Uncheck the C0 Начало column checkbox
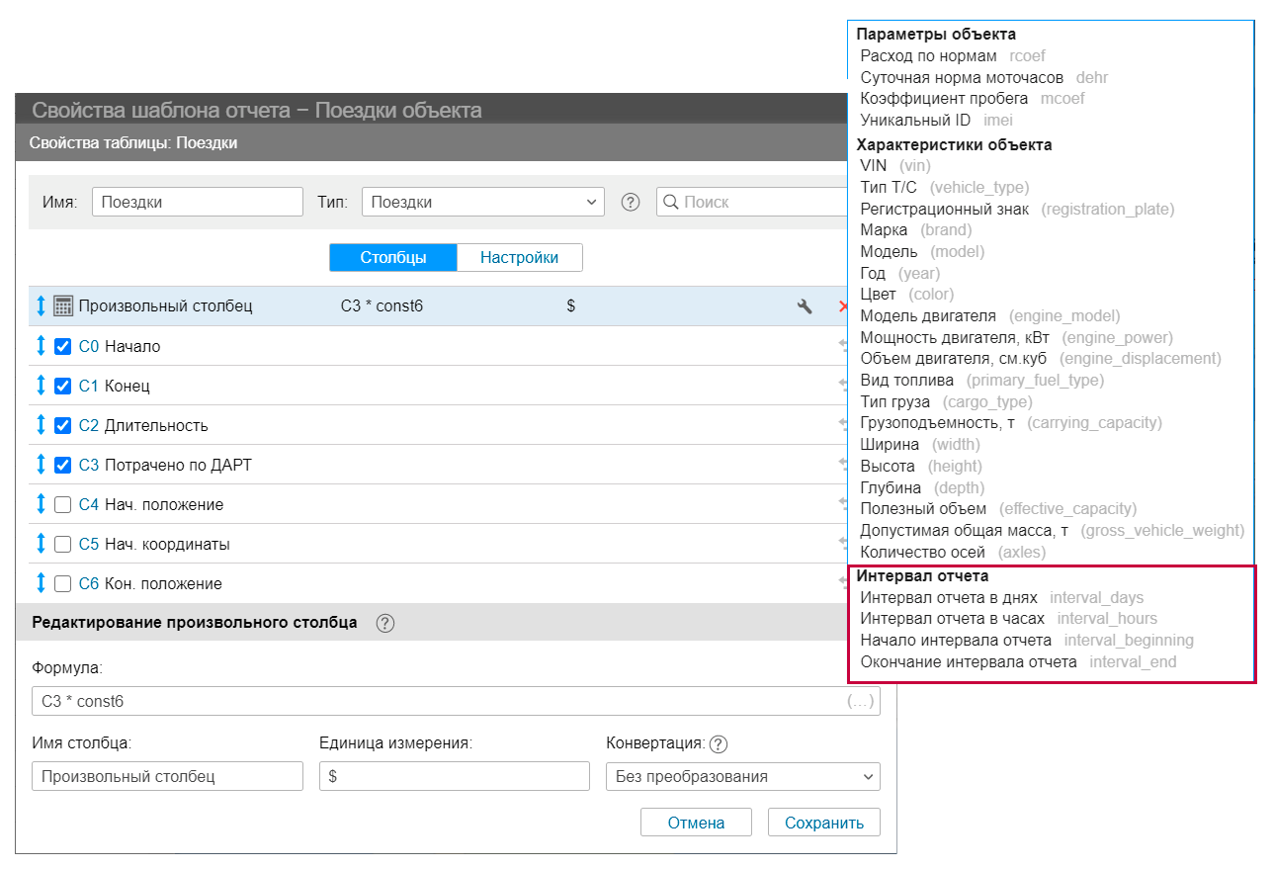1274x869 pixels. [63, 346]
